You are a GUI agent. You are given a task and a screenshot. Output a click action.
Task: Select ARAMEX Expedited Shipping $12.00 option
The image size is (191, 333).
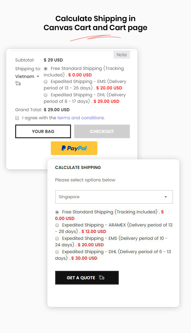(57, 225)
